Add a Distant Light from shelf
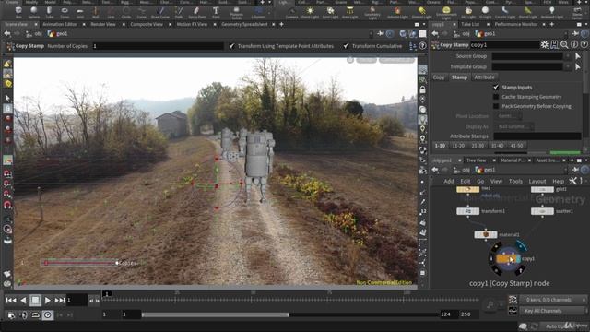 (x=422, y=12)
